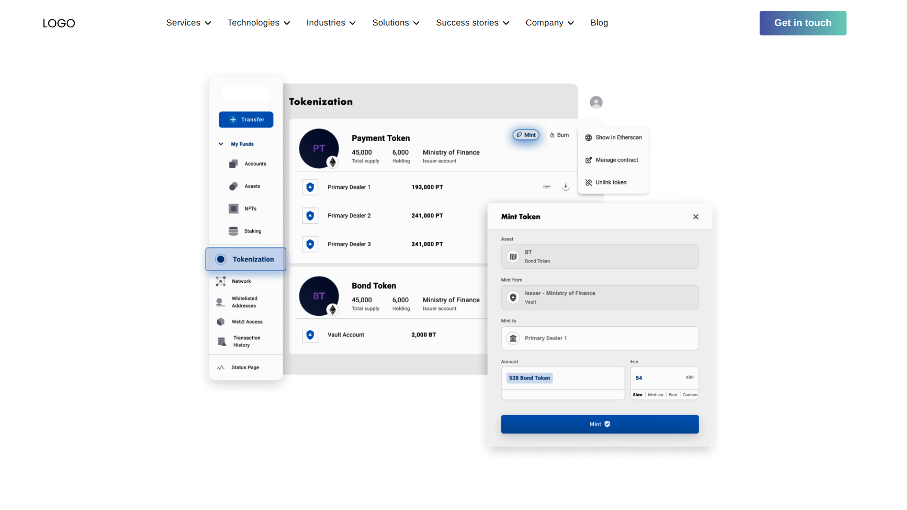Viewport: 907px width, 510px height.
Task: Click the fee value 54 field
Action: click(664, 378)
